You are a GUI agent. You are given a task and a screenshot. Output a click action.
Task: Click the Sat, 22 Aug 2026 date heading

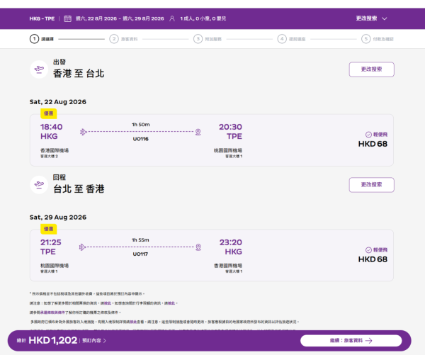click(58, 102)
